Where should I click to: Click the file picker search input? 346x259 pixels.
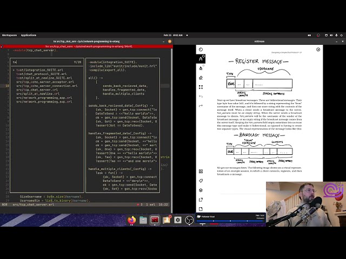[42, 62]
